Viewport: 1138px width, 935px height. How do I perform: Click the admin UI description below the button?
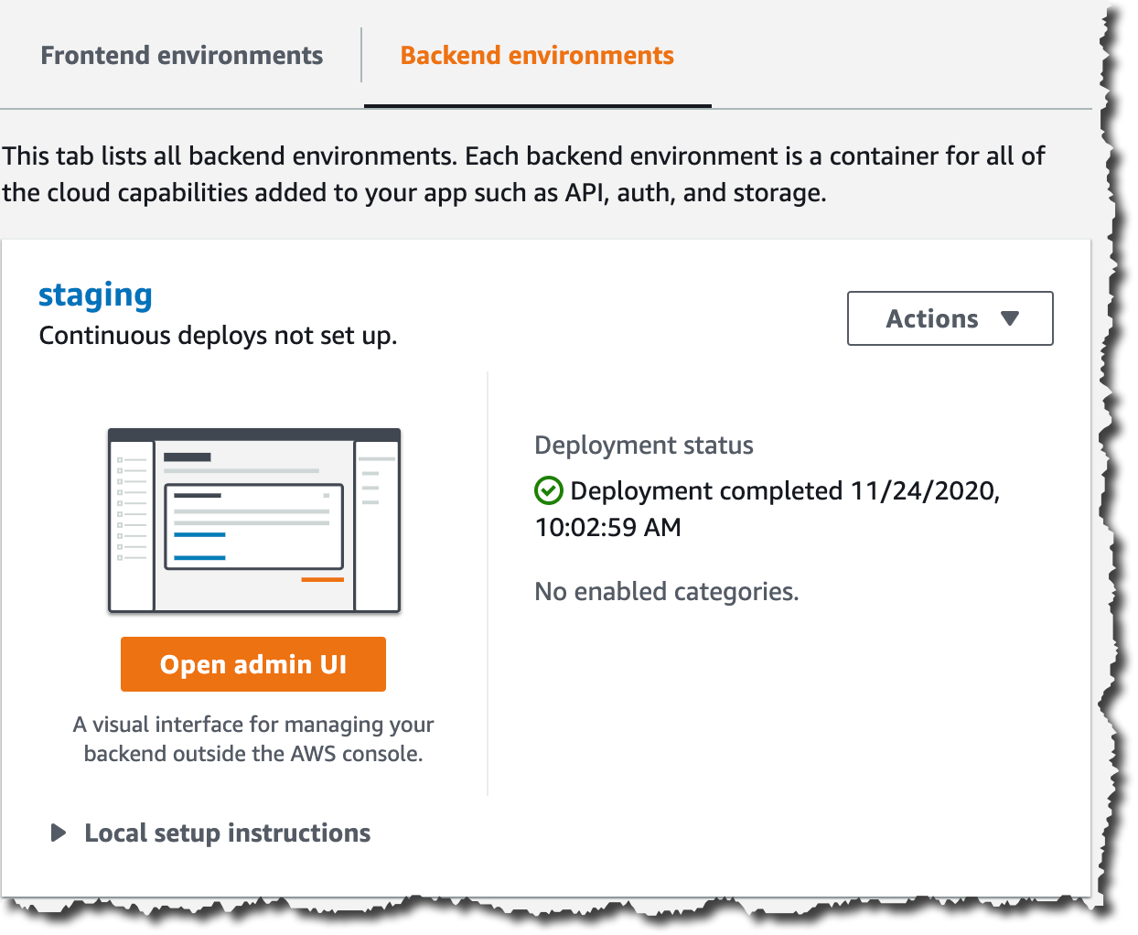click(253, 739)
